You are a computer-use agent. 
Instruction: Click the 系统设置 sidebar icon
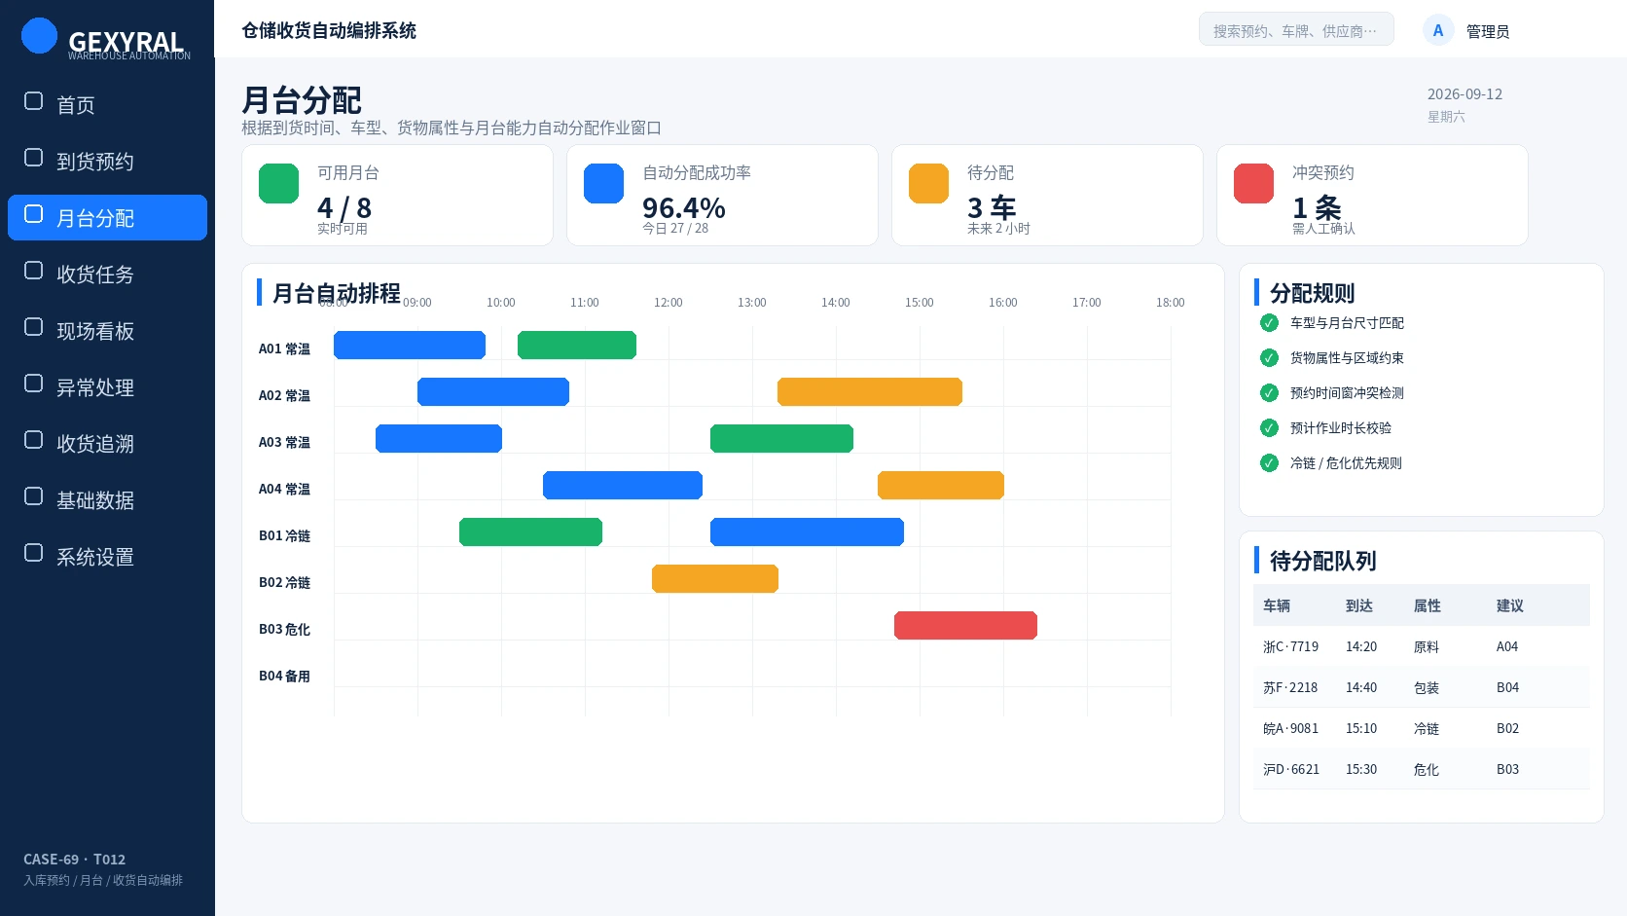point(33,553)
